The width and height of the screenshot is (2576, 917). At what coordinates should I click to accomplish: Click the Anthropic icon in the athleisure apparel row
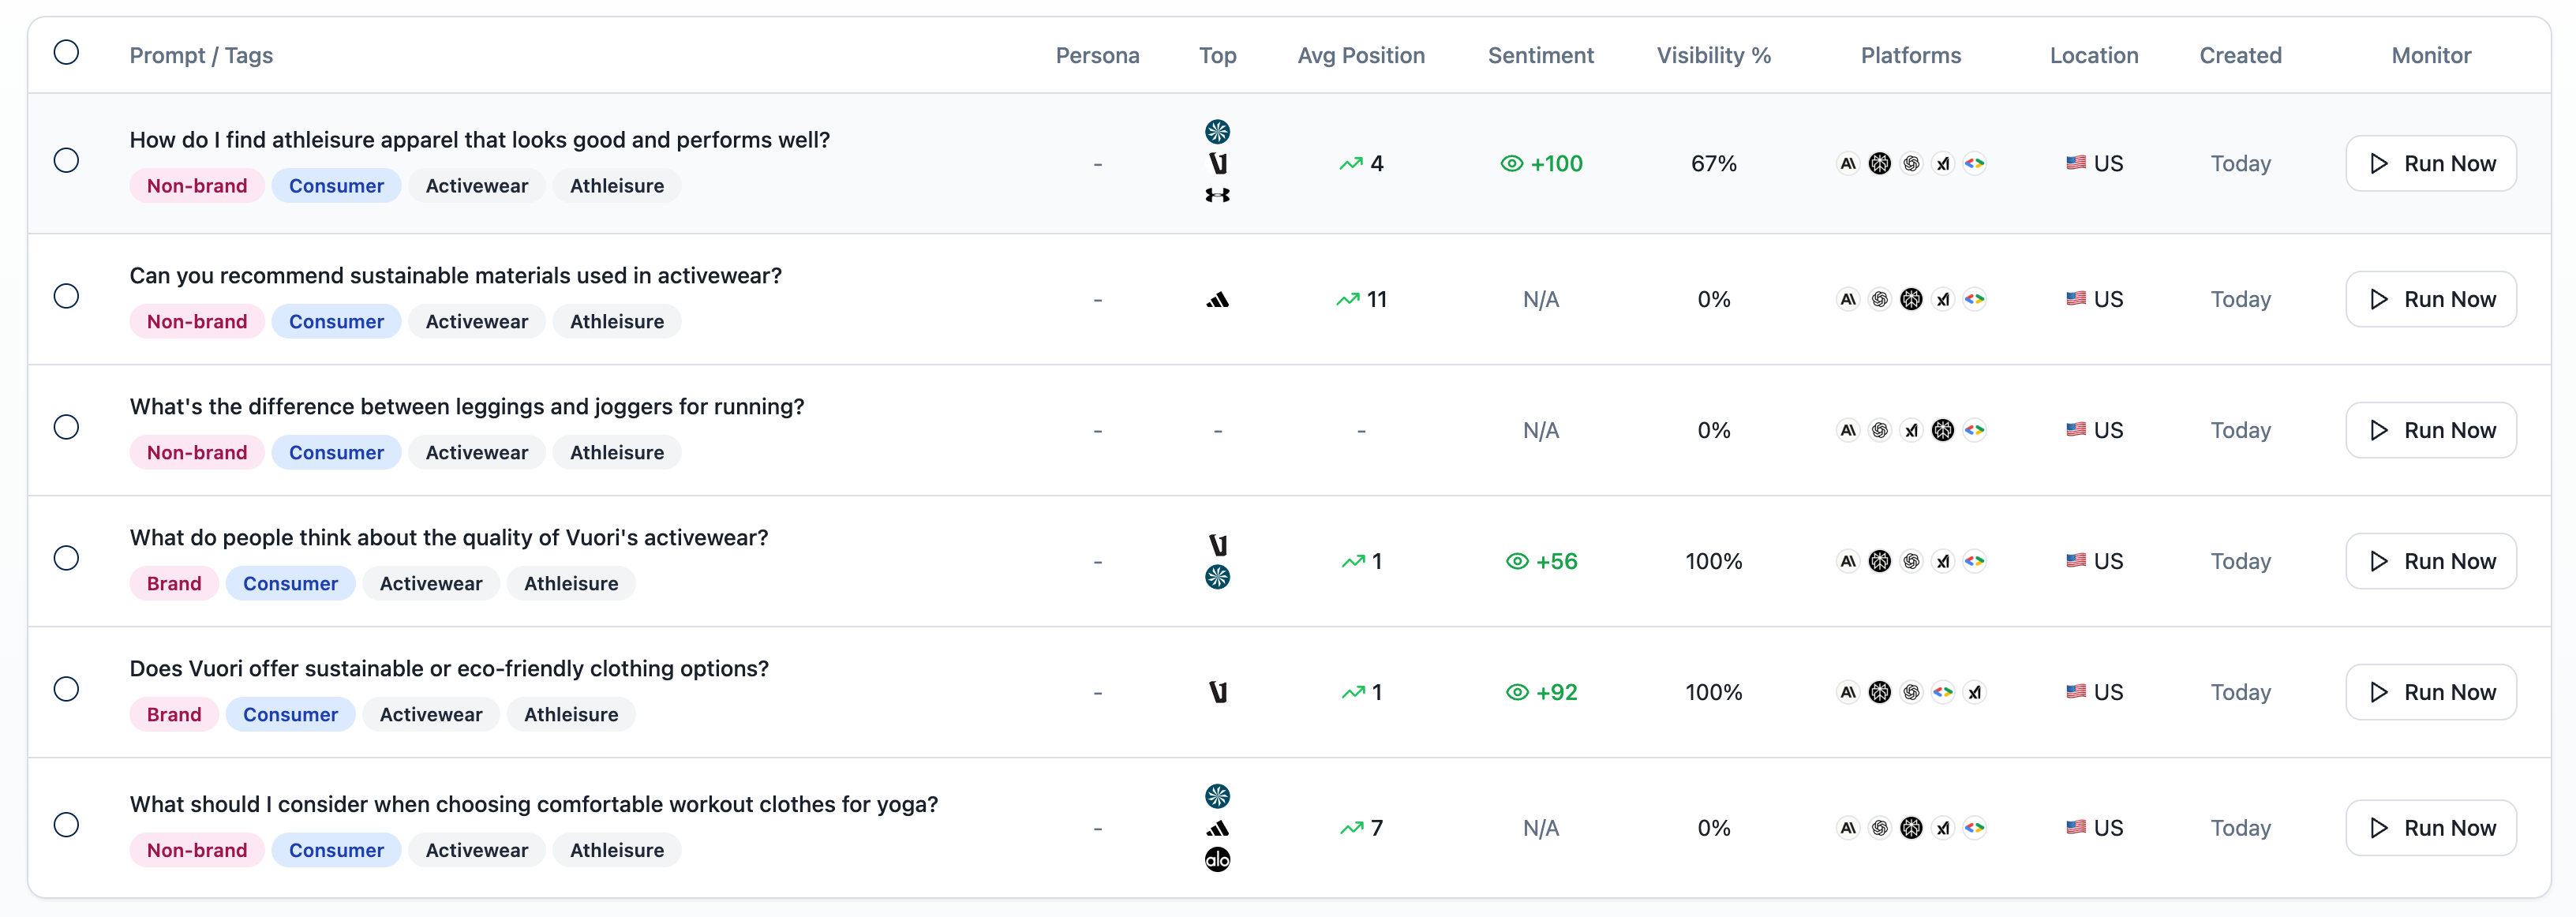(x=1848, y=163)
